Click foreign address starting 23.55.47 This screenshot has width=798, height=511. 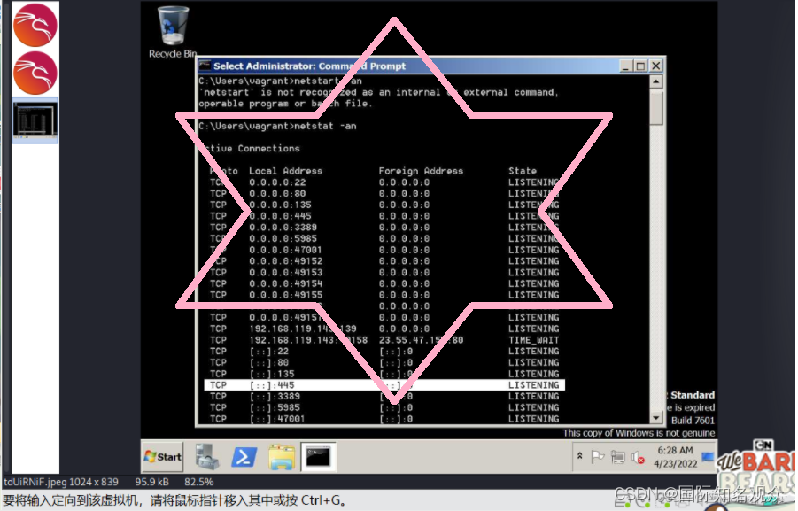click(421, 340)
